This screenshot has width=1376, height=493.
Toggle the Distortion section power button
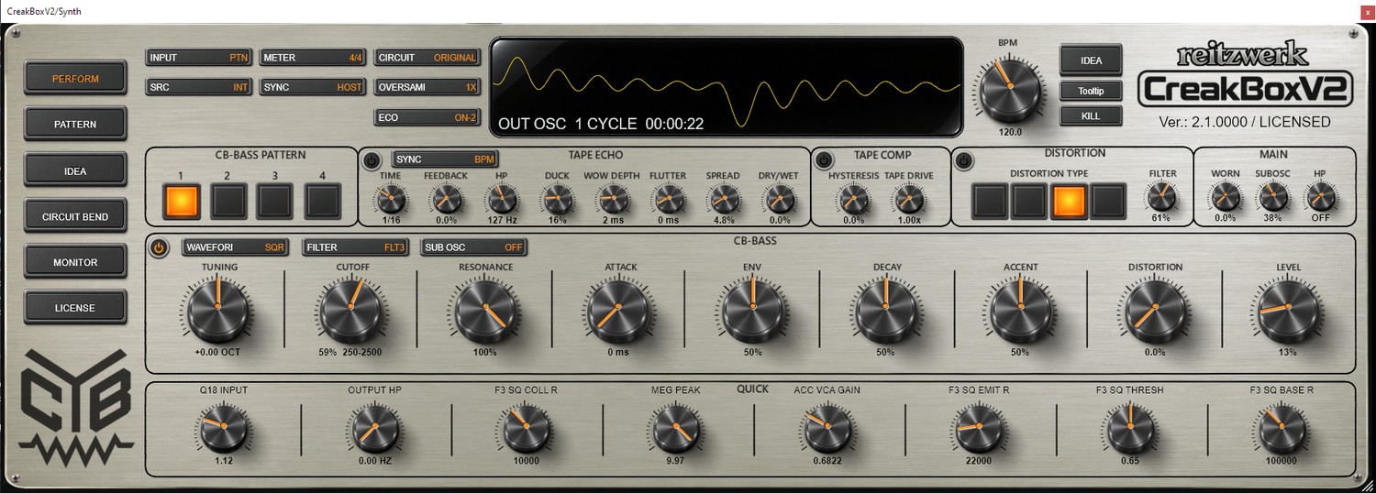[963, 161]
